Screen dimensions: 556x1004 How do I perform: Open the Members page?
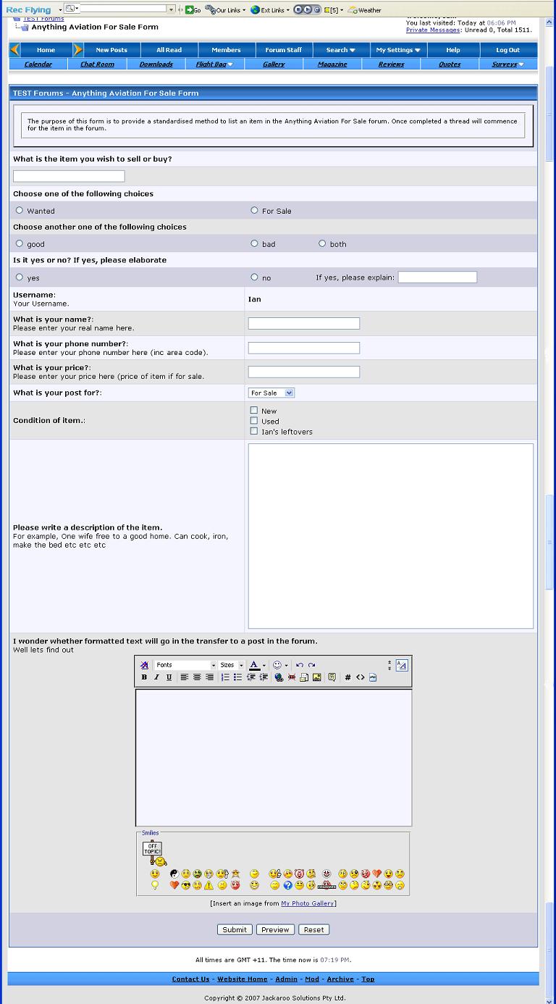[x=226, y=50]
